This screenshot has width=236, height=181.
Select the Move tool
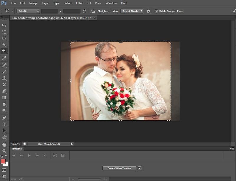pyautogui.click(x=4, y=26)
